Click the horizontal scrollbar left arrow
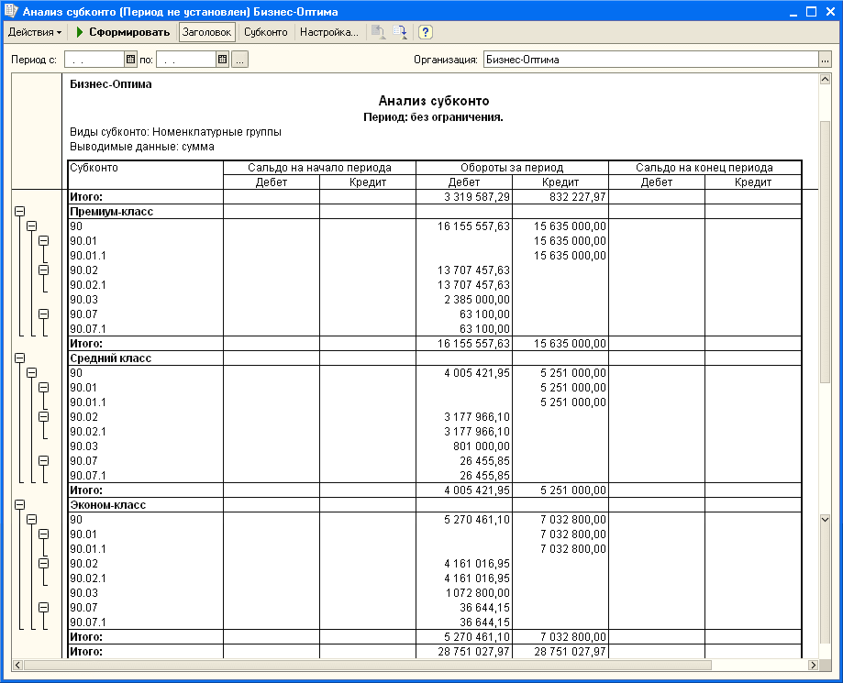This screenshot has width=843, height=683. point(17,666)
